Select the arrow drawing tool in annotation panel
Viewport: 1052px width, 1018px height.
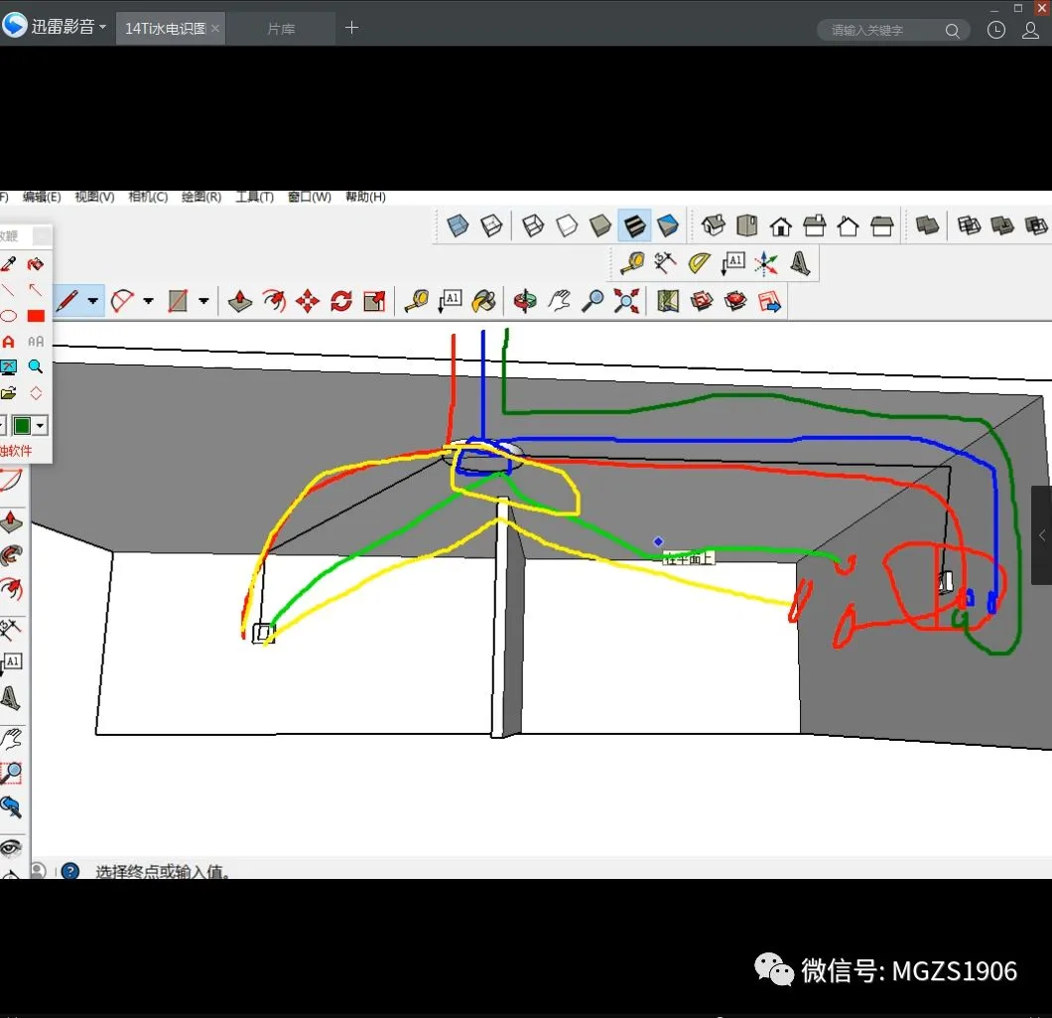coord(35,289)
